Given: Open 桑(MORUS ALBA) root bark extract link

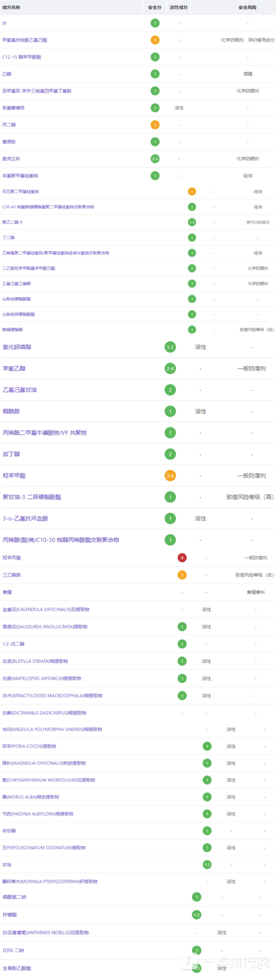Looking at the screenshot, I should tap(30, 797).
